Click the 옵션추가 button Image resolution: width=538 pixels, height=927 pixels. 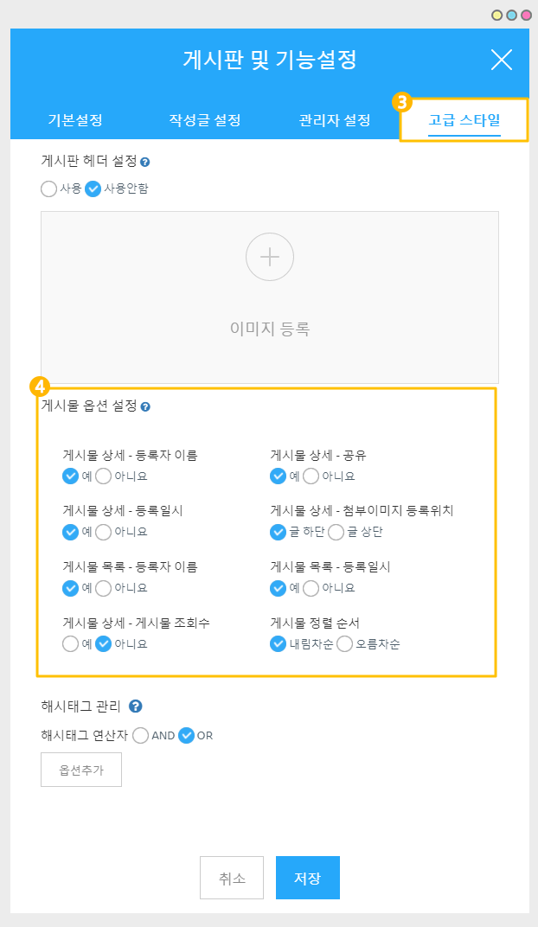(81, 770)
